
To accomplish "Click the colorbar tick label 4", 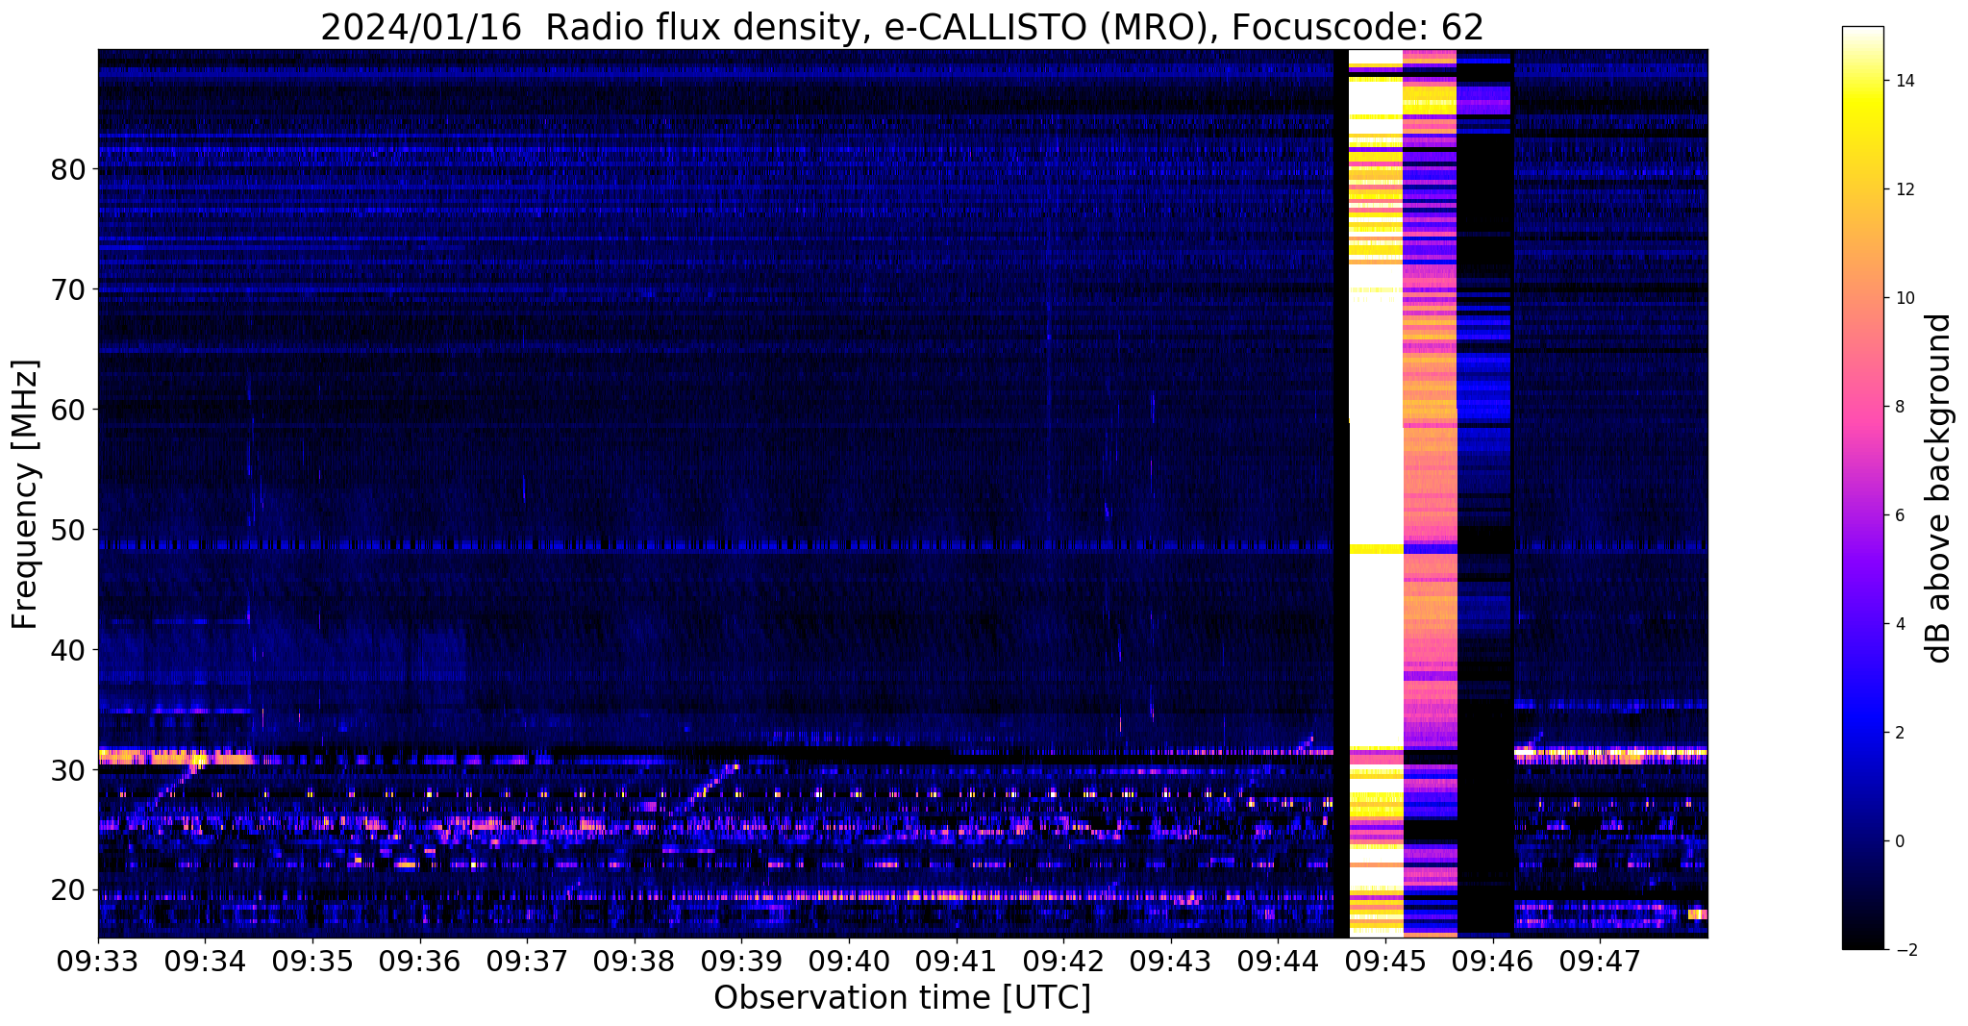I will (x=1899, y=624).
